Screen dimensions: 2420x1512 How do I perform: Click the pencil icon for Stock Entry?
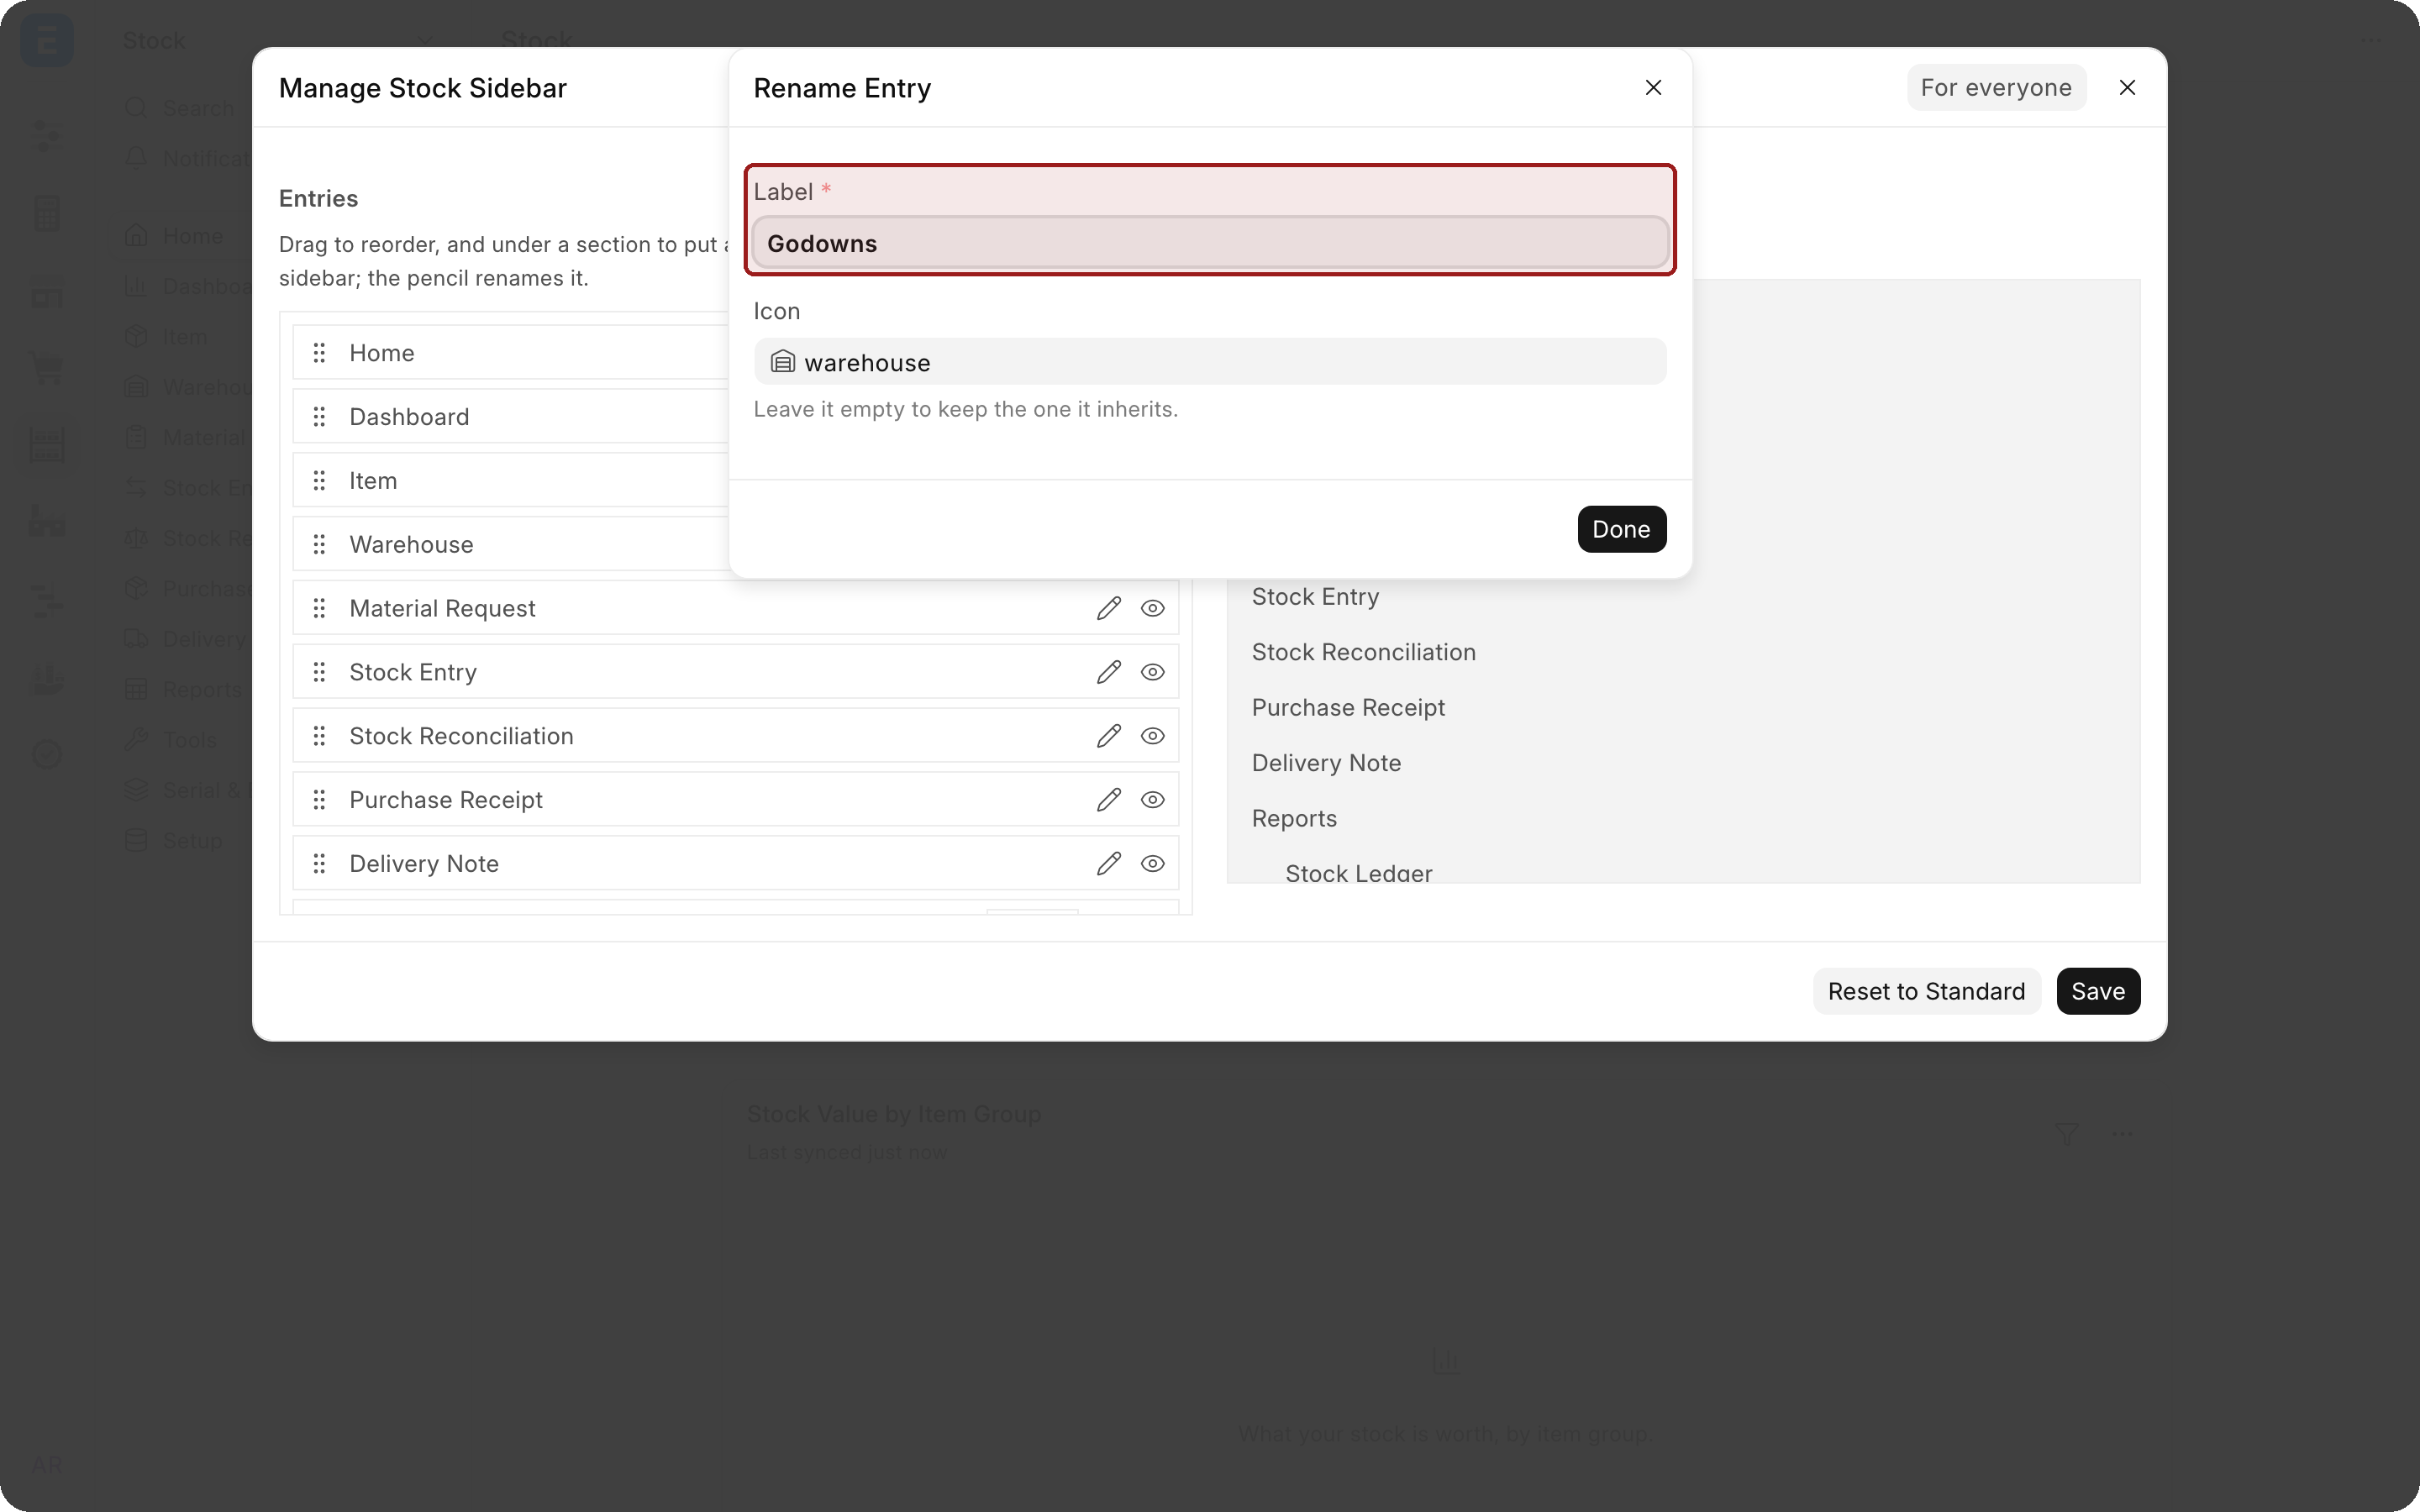[x=1108, y=672]
